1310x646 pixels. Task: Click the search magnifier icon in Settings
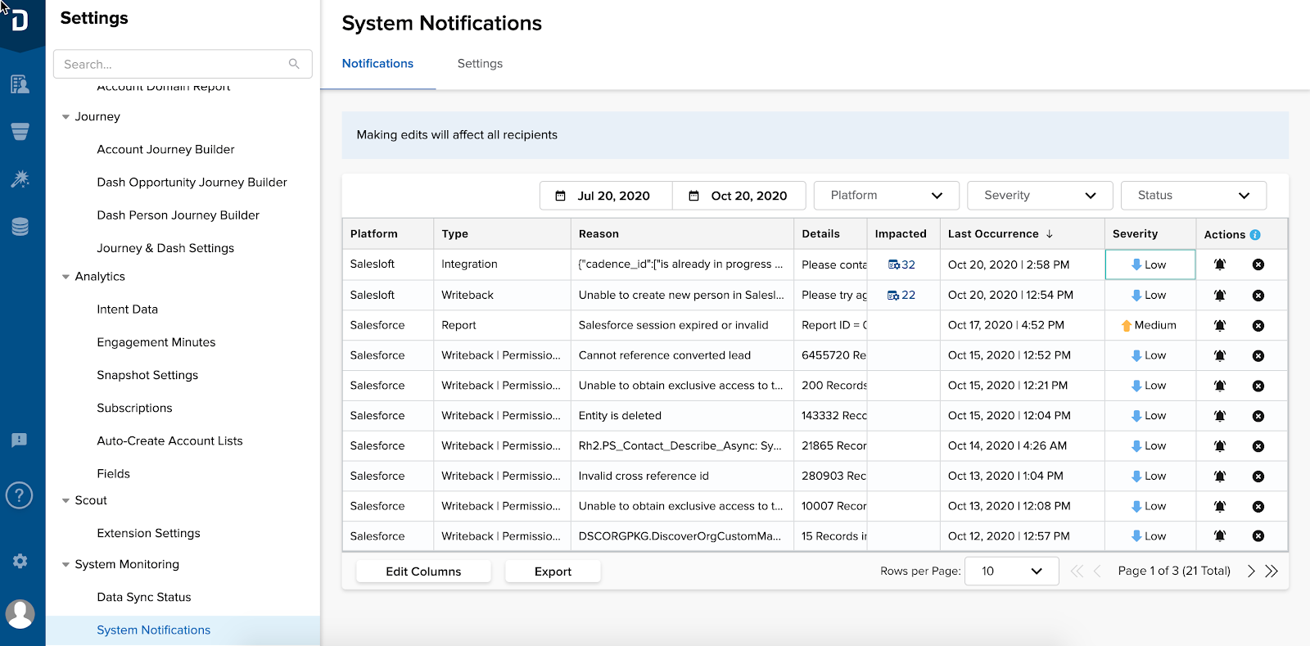click(294, 64)
